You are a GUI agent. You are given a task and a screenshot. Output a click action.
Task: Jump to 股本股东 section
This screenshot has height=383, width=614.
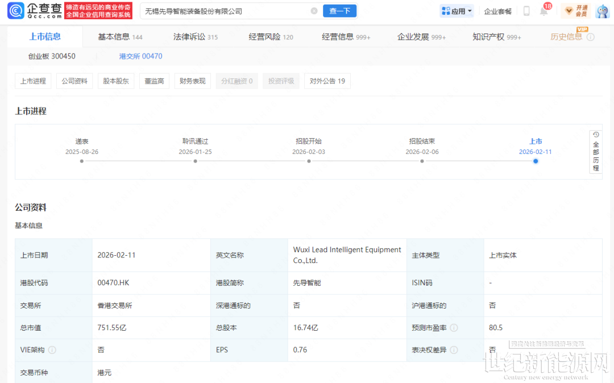pos(115,81)
